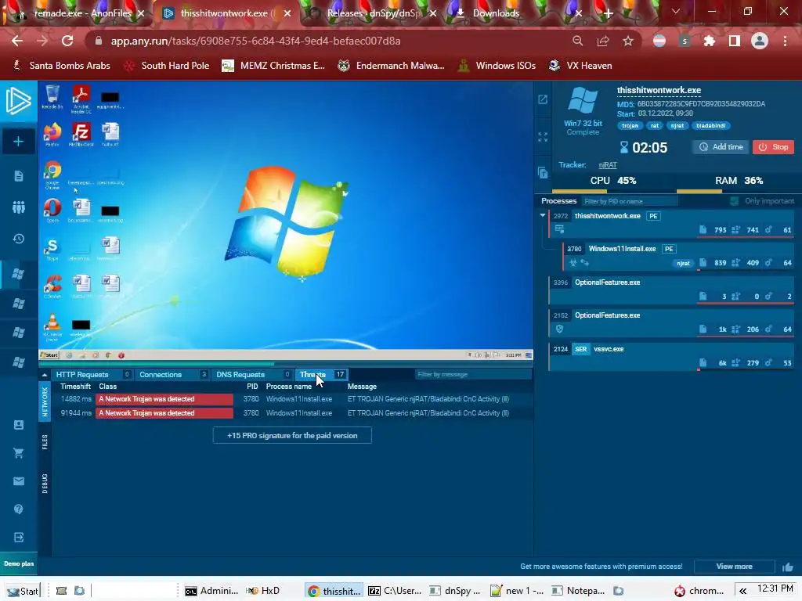Screen dimensions: 802x601
Task: Open the Chrome extensions puzzle icon
Action: pyautogui.click(x=710, y=41)
